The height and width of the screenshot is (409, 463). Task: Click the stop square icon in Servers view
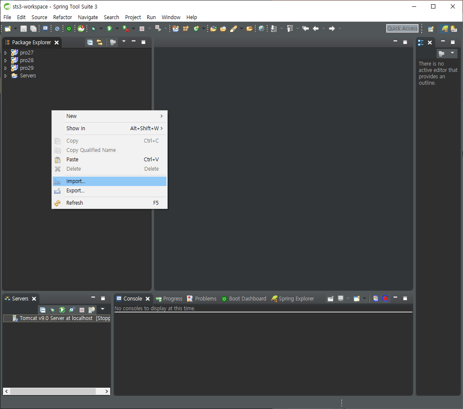point(82,310)
